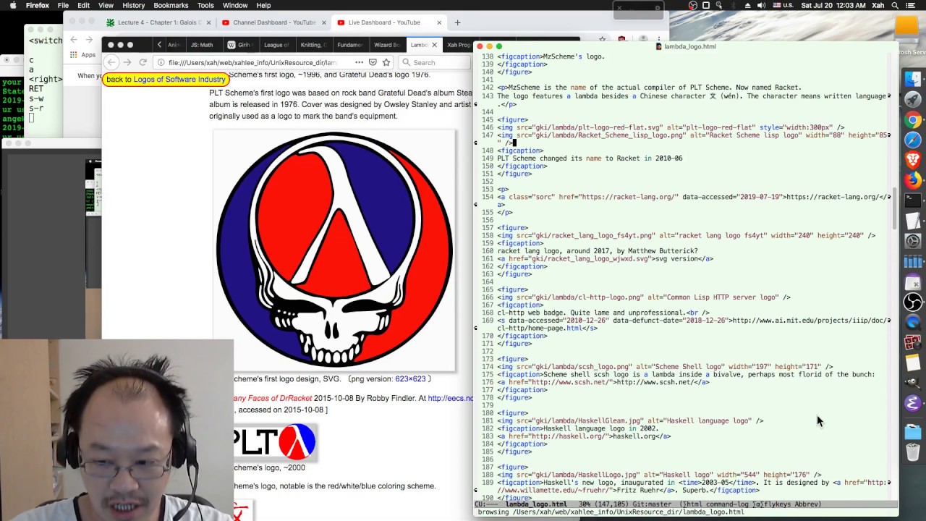
Task: Click lambda_logo.html title in Emacs window
Action: coord(689,46)
